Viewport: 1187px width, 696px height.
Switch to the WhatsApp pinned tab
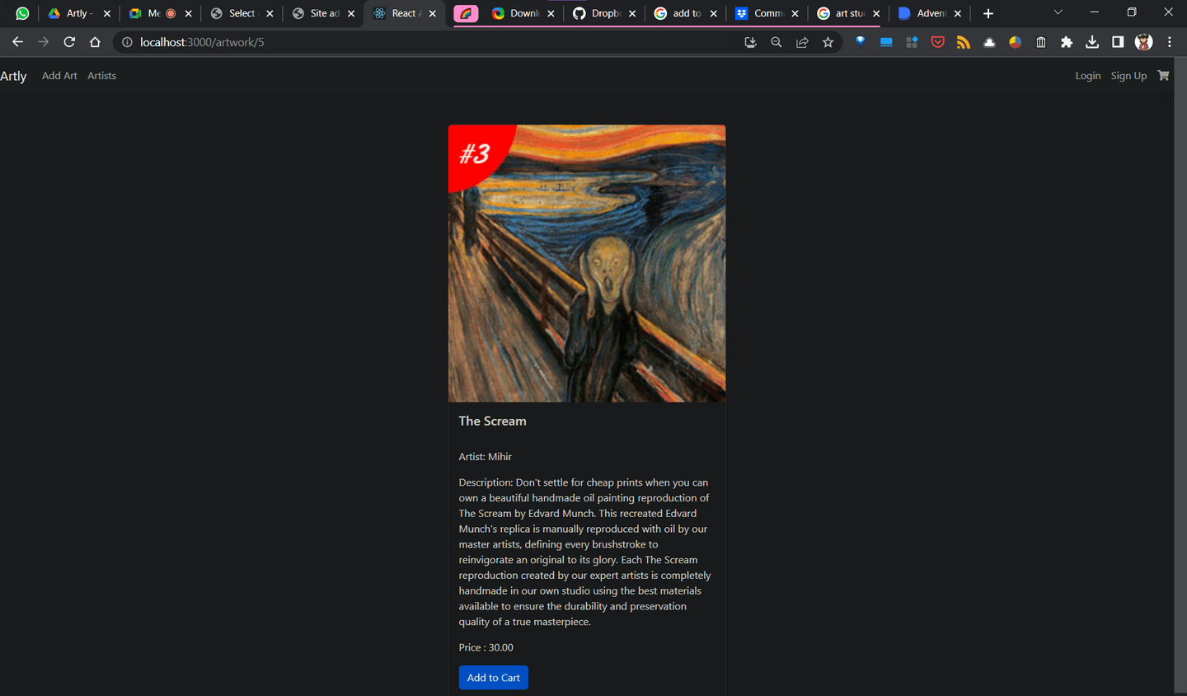(x=22, y=13)
